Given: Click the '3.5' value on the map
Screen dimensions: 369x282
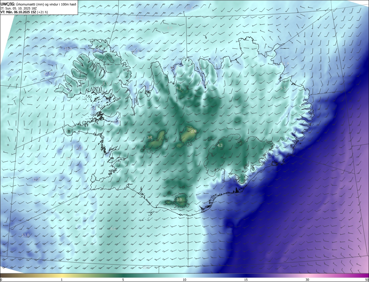Looking at the screenshot, I should coord(150,138).
